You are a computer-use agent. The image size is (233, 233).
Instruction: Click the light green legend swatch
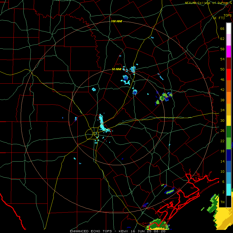click(x=229, y=143)
